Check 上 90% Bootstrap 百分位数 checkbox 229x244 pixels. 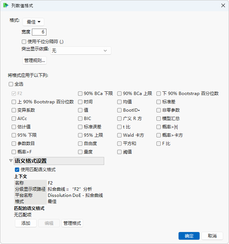(14, 102)
